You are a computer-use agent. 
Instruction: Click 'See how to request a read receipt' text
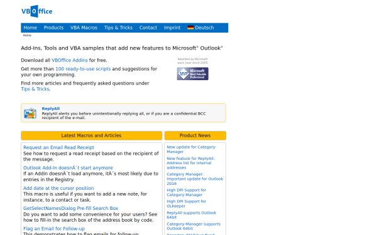(91, 156)
